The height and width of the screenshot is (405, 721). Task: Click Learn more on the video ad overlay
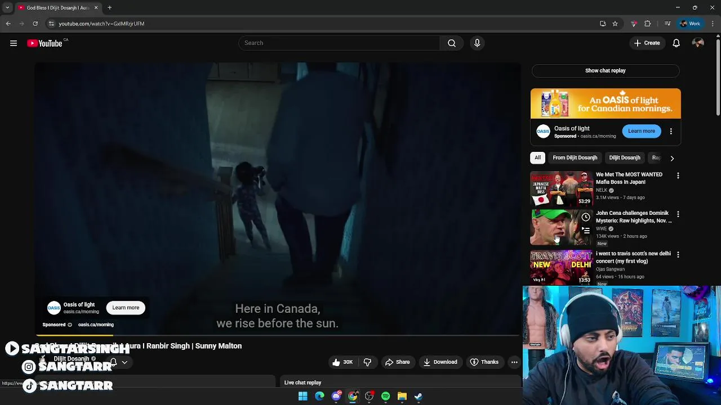click(126, 308)
